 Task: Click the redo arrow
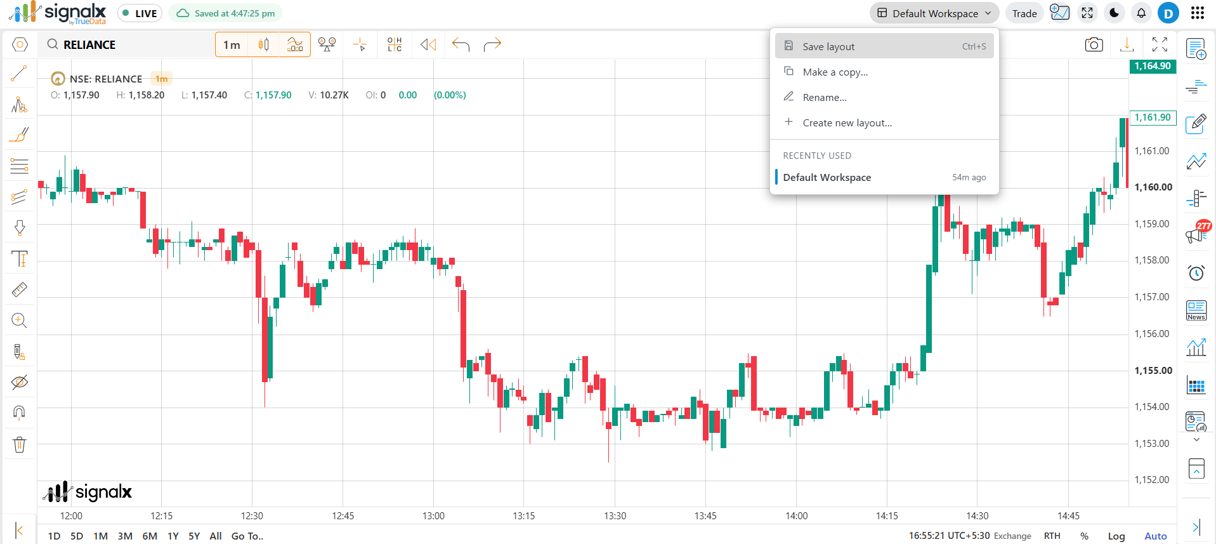click(492, 44)
